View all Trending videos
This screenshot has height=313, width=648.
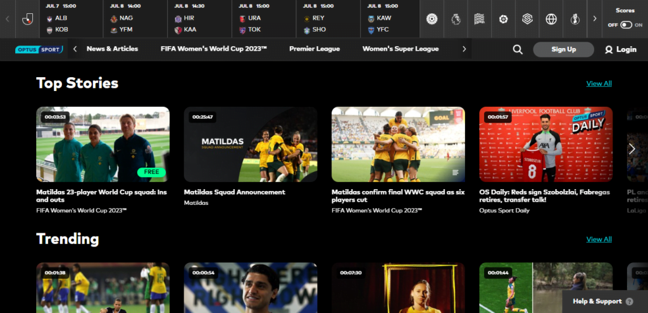pyautogui.click(x=599, y=240)
